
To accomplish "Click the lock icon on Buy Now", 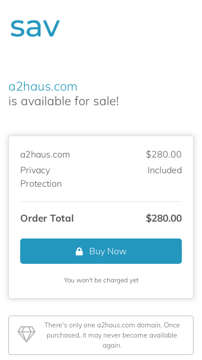I will pos(79,251).
